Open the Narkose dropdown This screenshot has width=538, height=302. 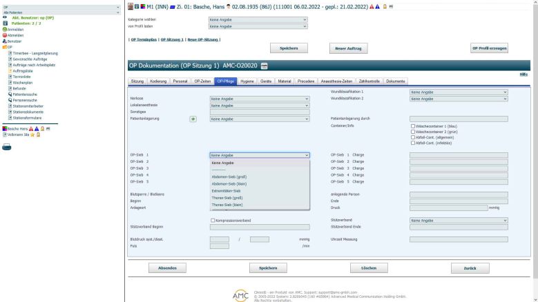pos(259,99)
